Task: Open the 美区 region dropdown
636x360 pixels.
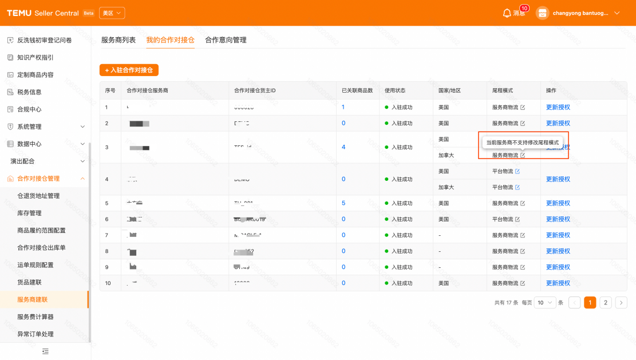Action: (112, 12)
